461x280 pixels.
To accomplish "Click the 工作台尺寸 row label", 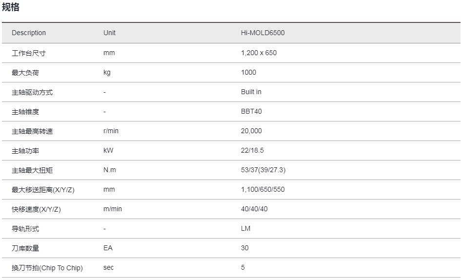I will tap(28, 53).
